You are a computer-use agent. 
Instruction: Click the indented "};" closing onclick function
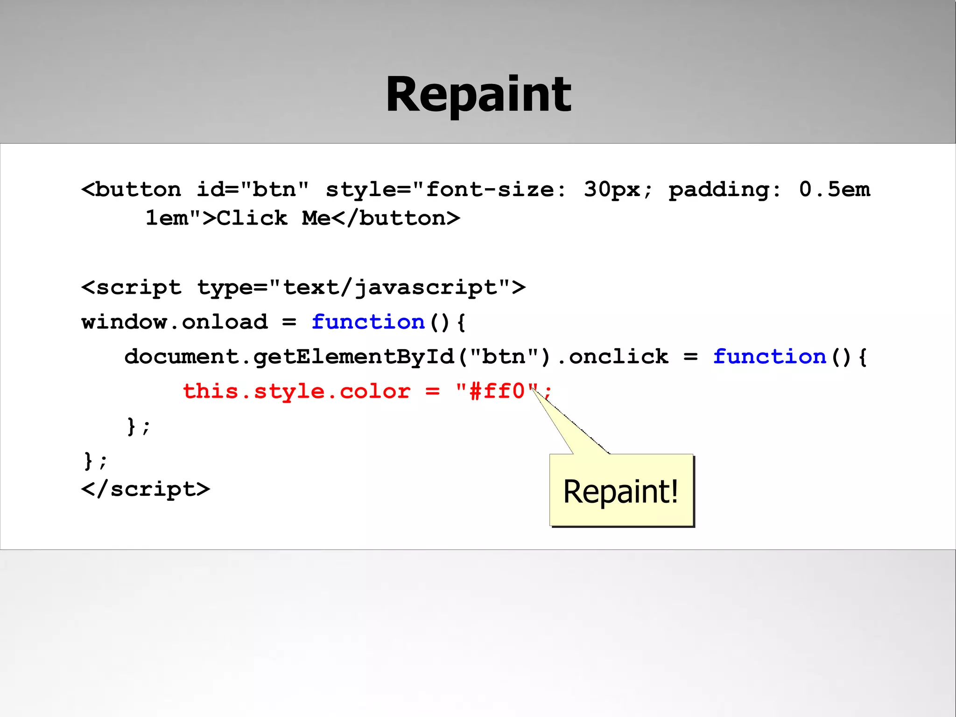139,426
